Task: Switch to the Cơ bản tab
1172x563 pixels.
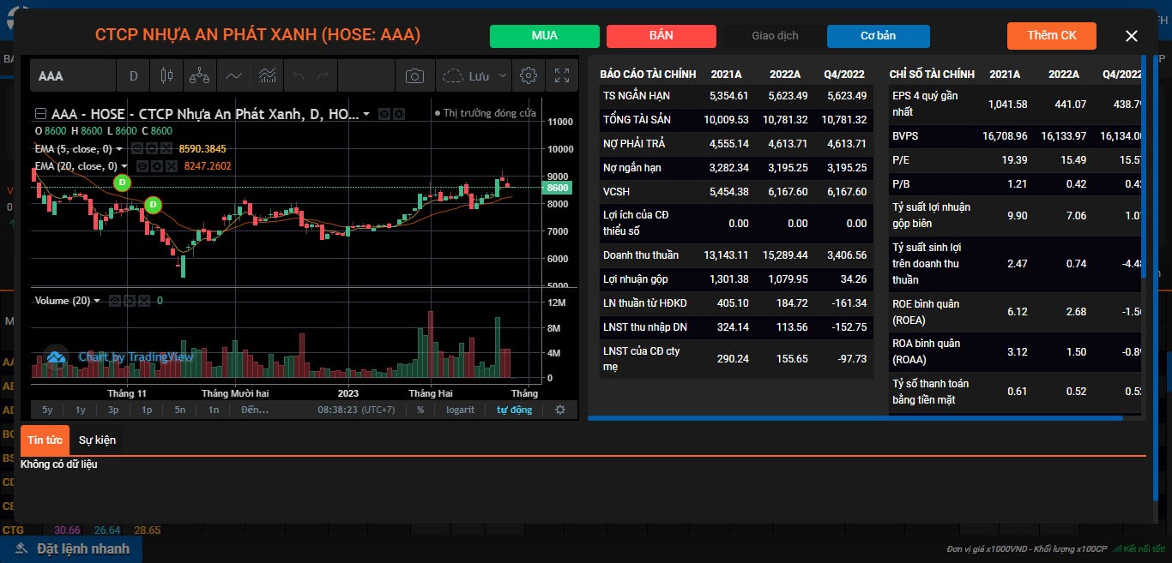Action: 878,36
